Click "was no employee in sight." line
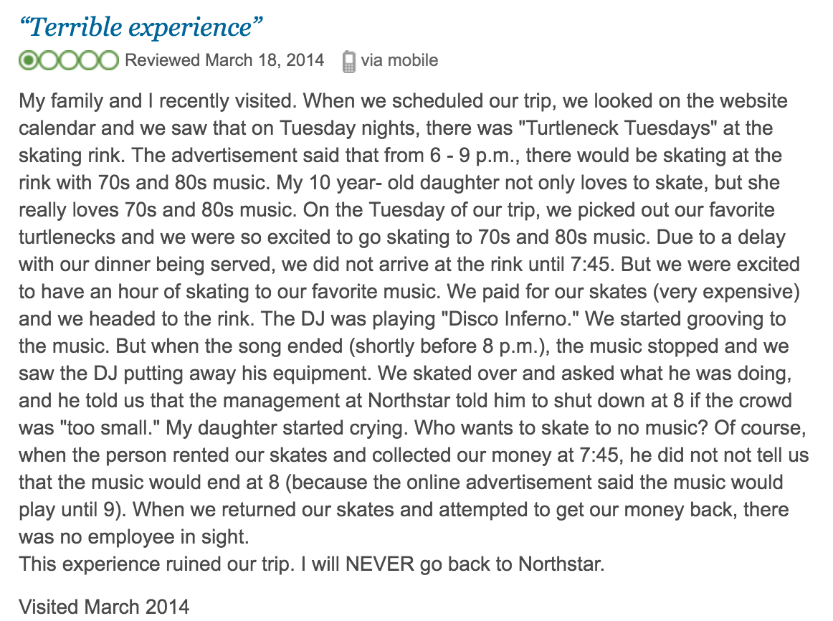This screenshot has height=621, width=833. tap(134, 536)
